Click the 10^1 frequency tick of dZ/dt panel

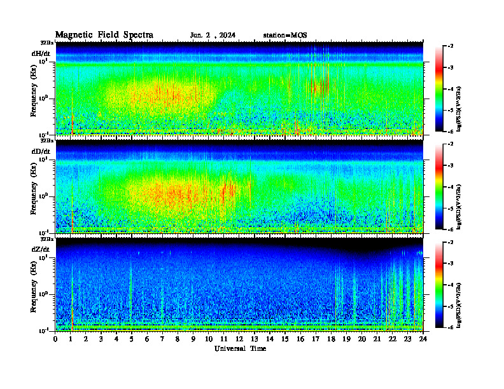pyautogui.click(x=43, y=257)
